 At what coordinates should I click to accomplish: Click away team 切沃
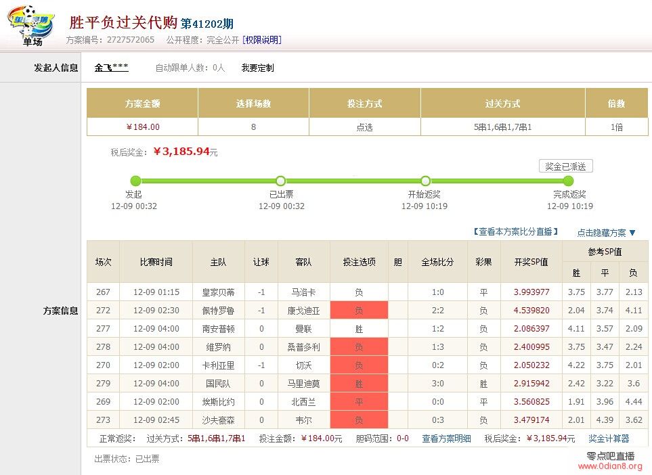[x=303, y=365]
